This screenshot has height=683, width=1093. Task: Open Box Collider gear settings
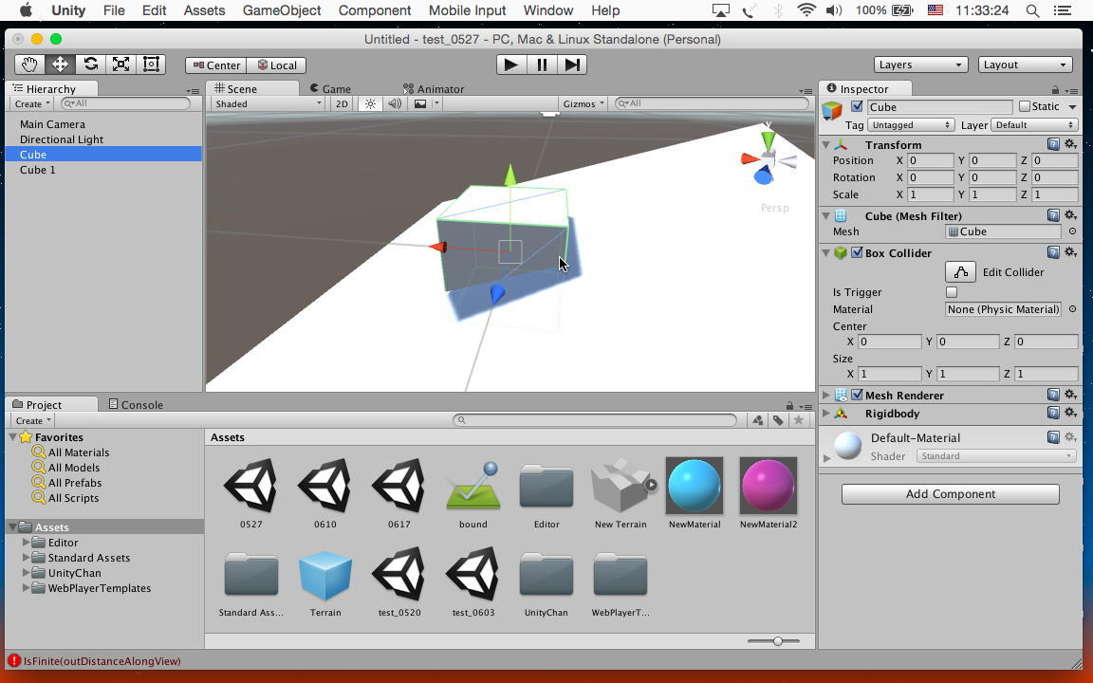tap(1070, 252)
